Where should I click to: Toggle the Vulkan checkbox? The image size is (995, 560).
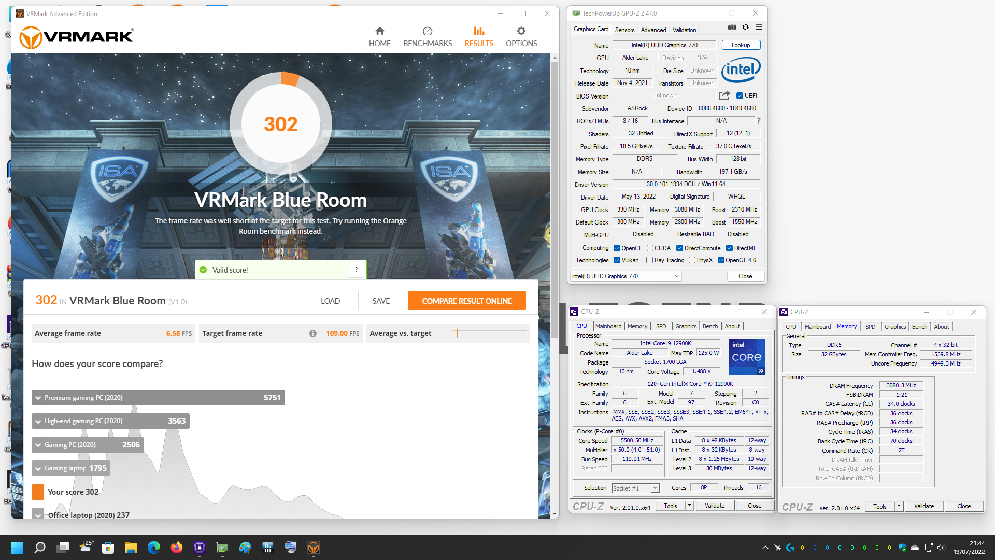click(x=617, y=260)
